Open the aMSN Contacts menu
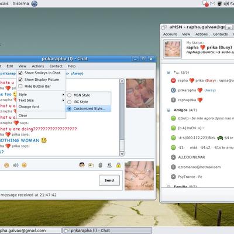 (x=221, y=34)
